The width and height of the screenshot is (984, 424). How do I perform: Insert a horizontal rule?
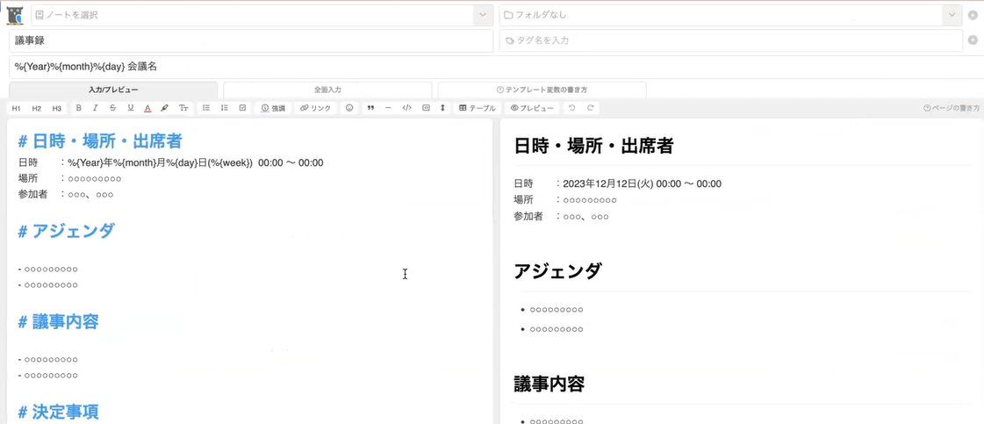388,108
